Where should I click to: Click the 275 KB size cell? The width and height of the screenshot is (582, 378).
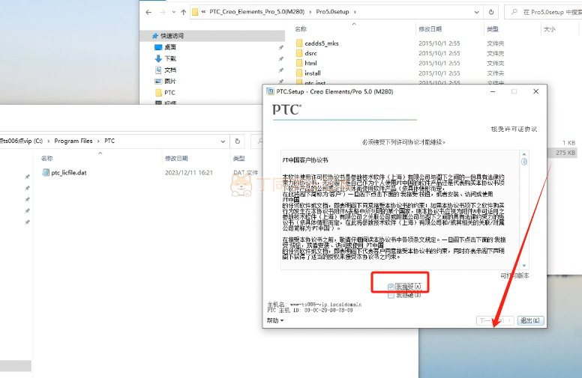click(x=565, y=153)
